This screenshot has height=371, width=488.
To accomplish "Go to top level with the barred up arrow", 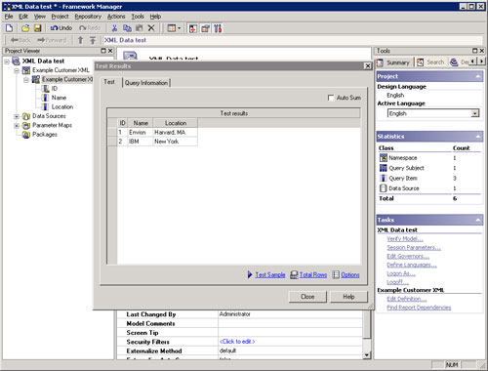I will tap(93, 40).
